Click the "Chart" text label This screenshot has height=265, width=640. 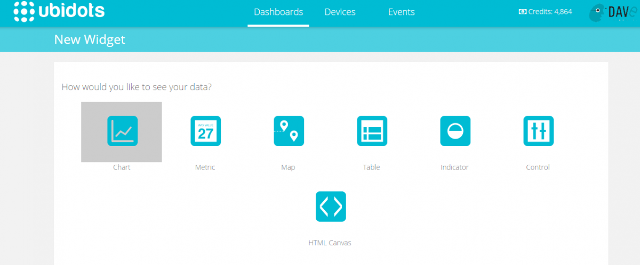(x=122, y=167)
